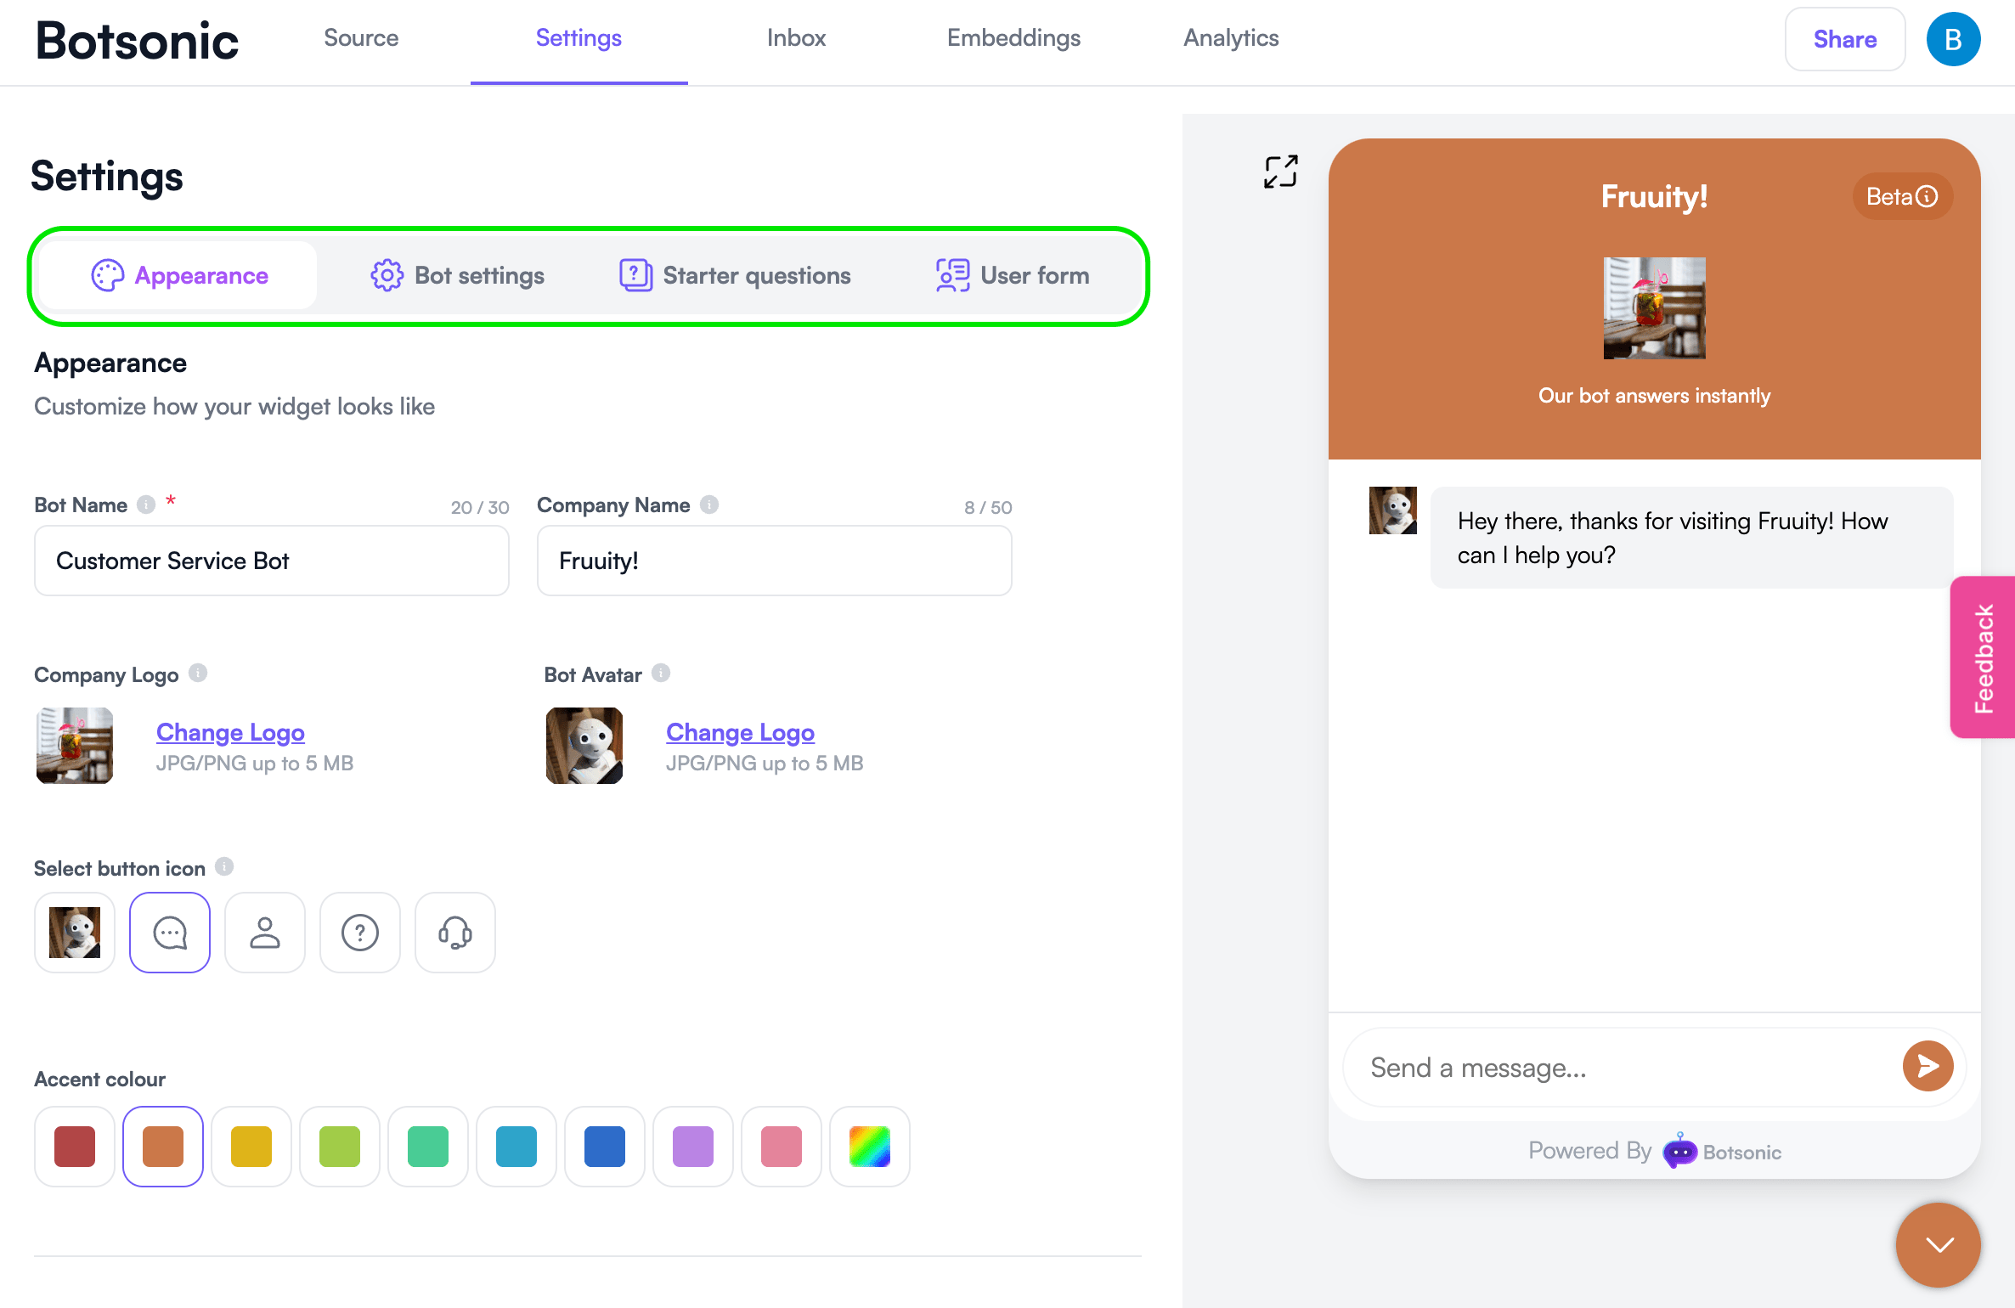Select the rainbow gradient accent colour
The height and width of the screenshot is (1308, 2015).
[x=871, y=1147]
